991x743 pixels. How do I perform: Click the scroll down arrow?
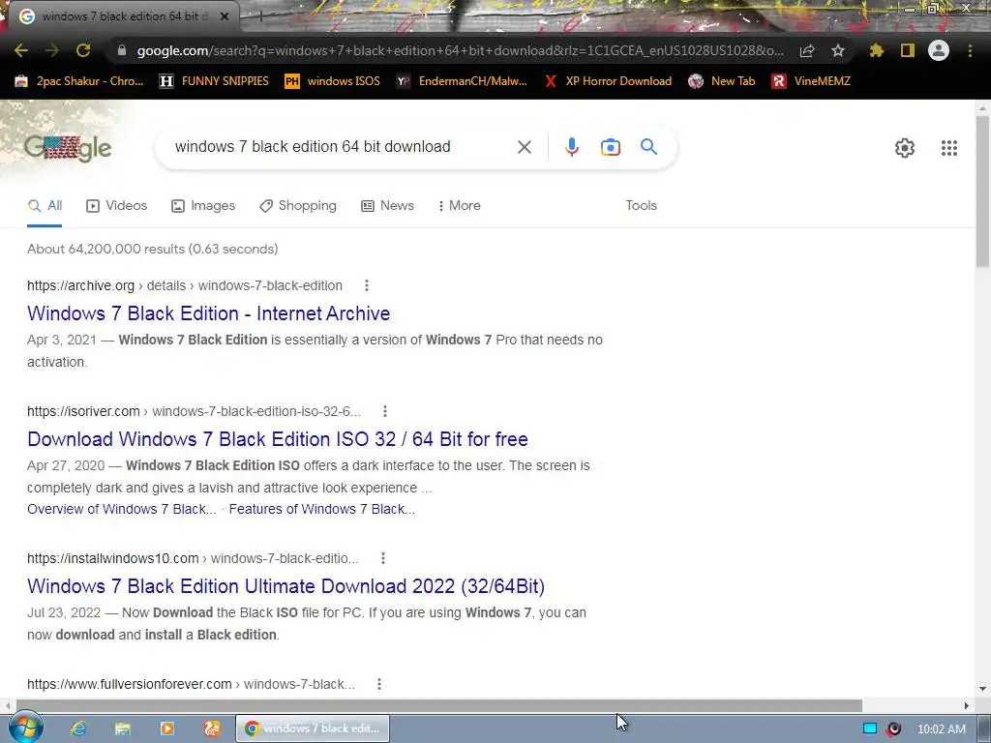pos(982,689)
